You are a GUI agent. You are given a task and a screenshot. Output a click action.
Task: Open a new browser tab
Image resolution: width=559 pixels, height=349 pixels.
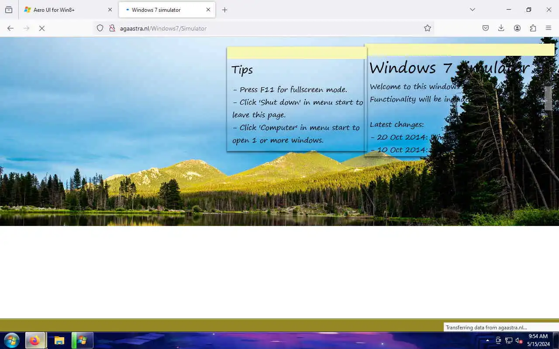click(x=224, y=10)
